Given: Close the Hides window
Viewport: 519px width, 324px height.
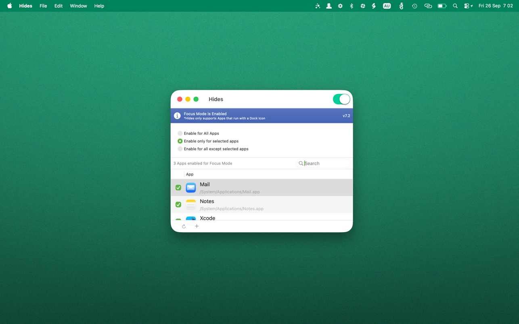Looking at the screenshot, I should pyautogui.click(x=180, y=99).
